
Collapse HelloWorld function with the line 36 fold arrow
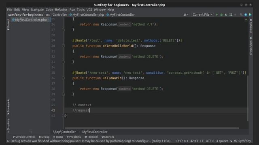tap(63, 78)
